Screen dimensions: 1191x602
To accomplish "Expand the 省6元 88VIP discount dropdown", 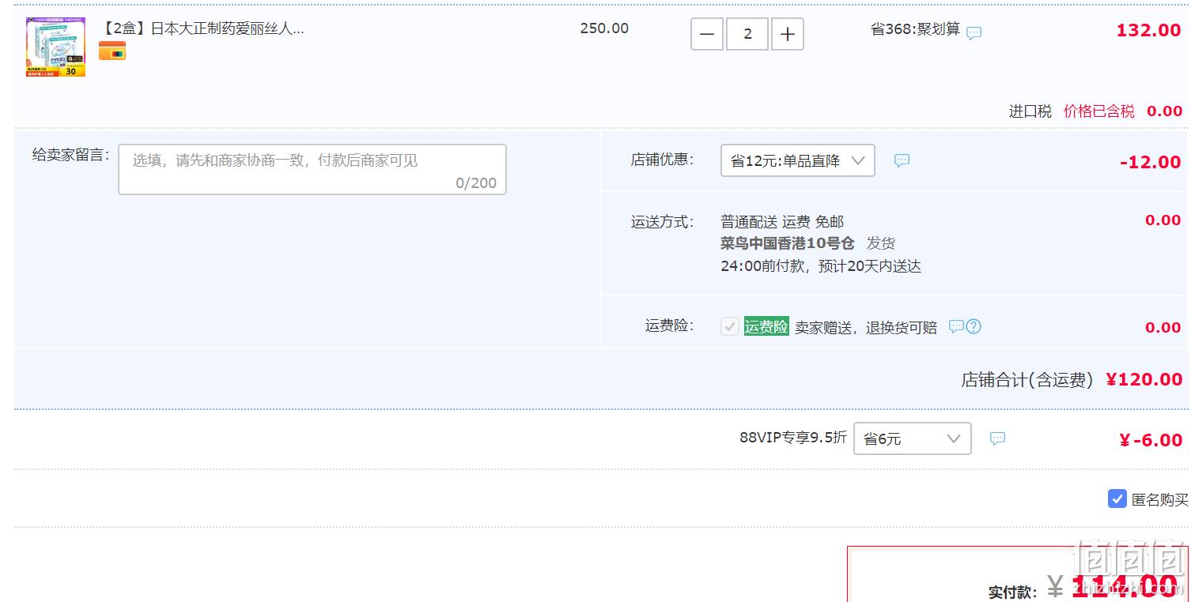I will [913, 438].
